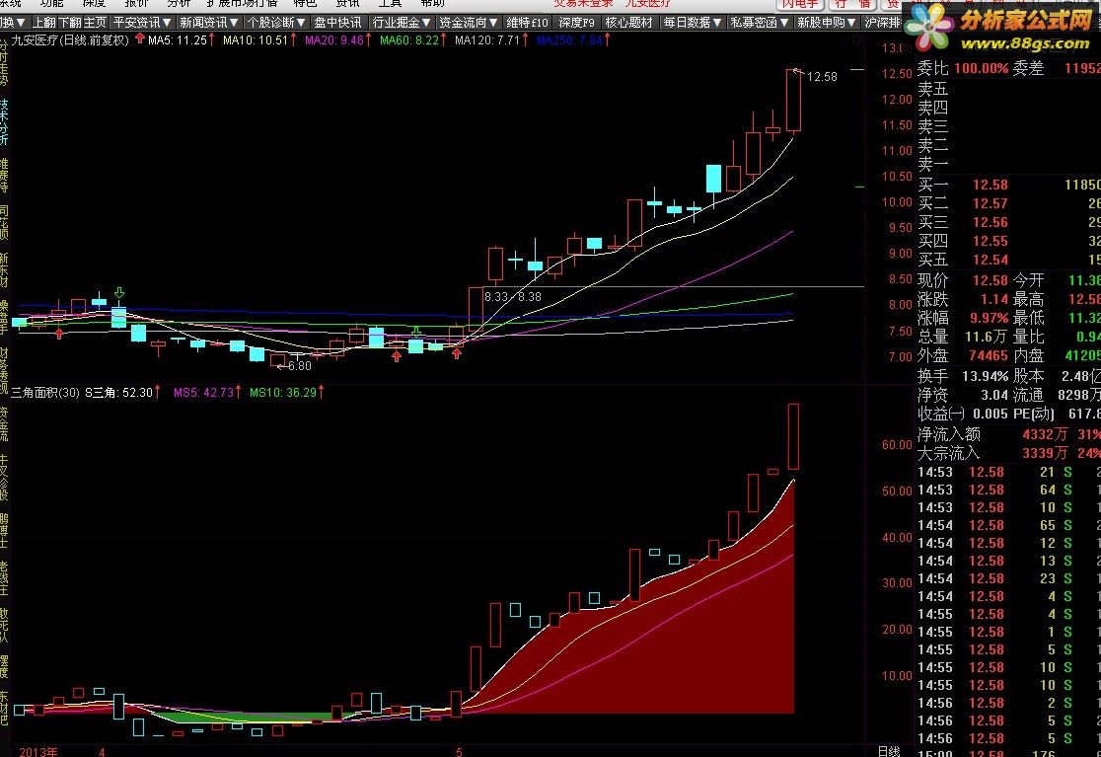Click the MA120: 7.71 indicator label
Image resolution: width=1101 pixels, height=757 pixels.
click(487, 40)
